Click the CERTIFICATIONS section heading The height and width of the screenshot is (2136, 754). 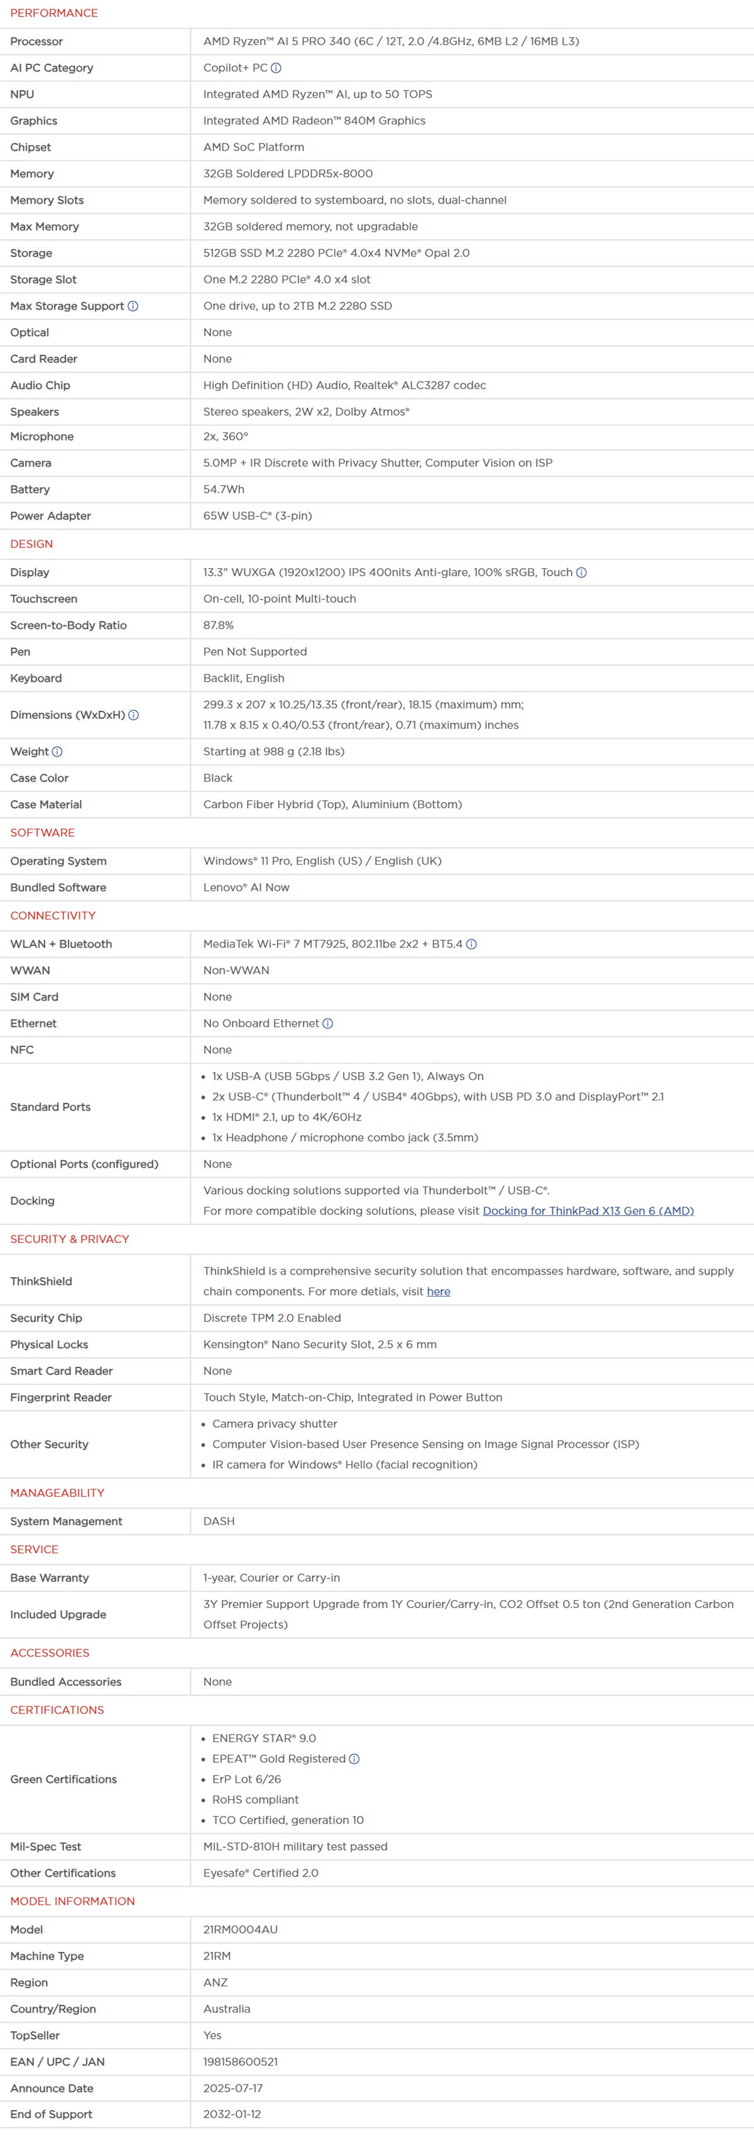coord(57,1710)
